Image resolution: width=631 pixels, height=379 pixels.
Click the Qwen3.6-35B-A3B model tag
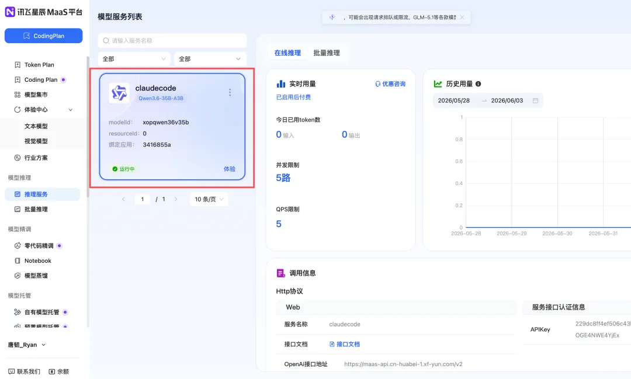pos(161,98)
